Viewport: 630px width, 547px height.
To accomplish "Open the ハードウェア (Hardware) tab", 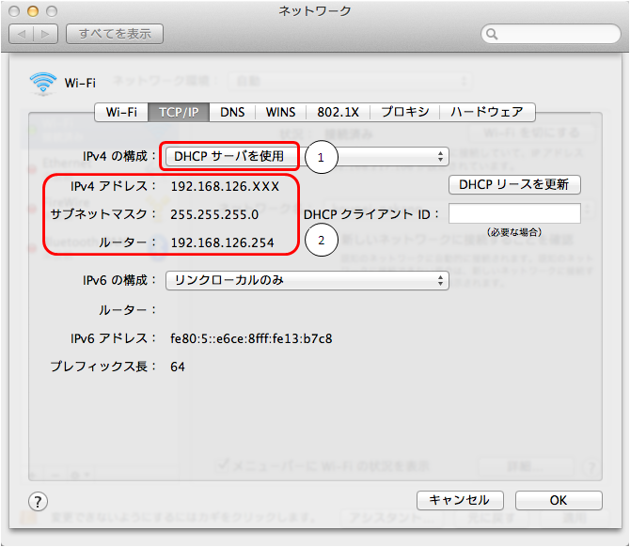I will 487,112.
